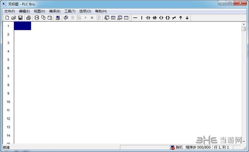This screenshot has height=152, width=249.
Task: Click the 程序步 000/800 status field
Action: (x=198, y=147)
